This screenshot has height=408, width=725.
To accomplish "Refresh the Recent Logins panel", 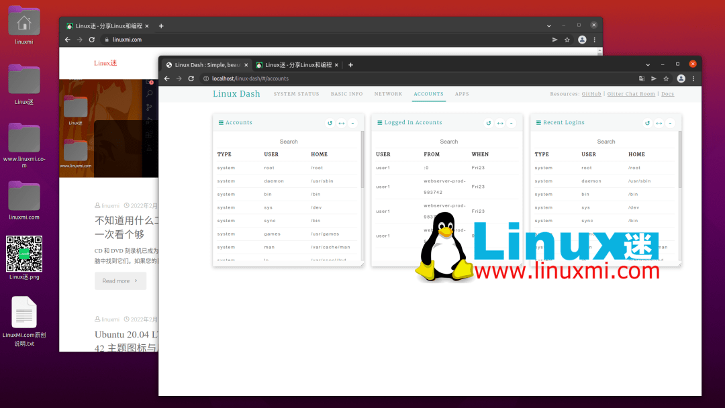I will [x=646, y=123].
